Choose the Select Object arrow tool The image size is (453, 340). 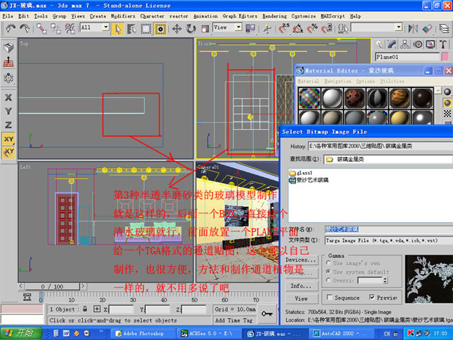(118, 29)
